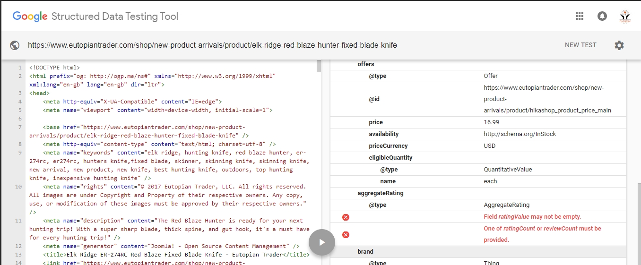Open the Google apps grid
Screen dimensions: 641x265
pos(580,16)
